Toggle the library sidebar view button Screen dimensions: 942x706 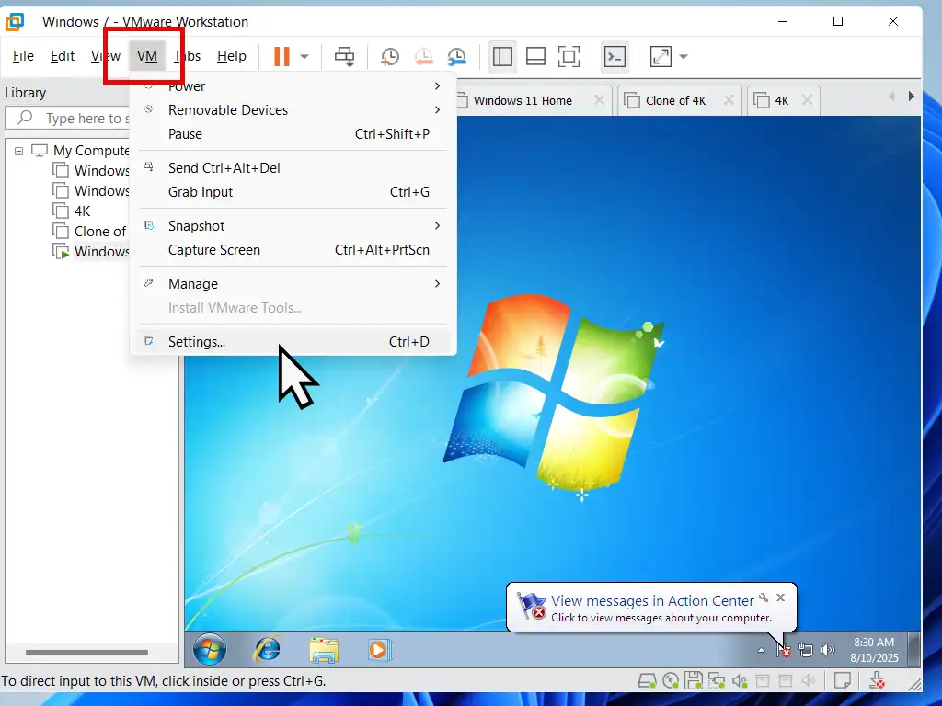[502, 57]
